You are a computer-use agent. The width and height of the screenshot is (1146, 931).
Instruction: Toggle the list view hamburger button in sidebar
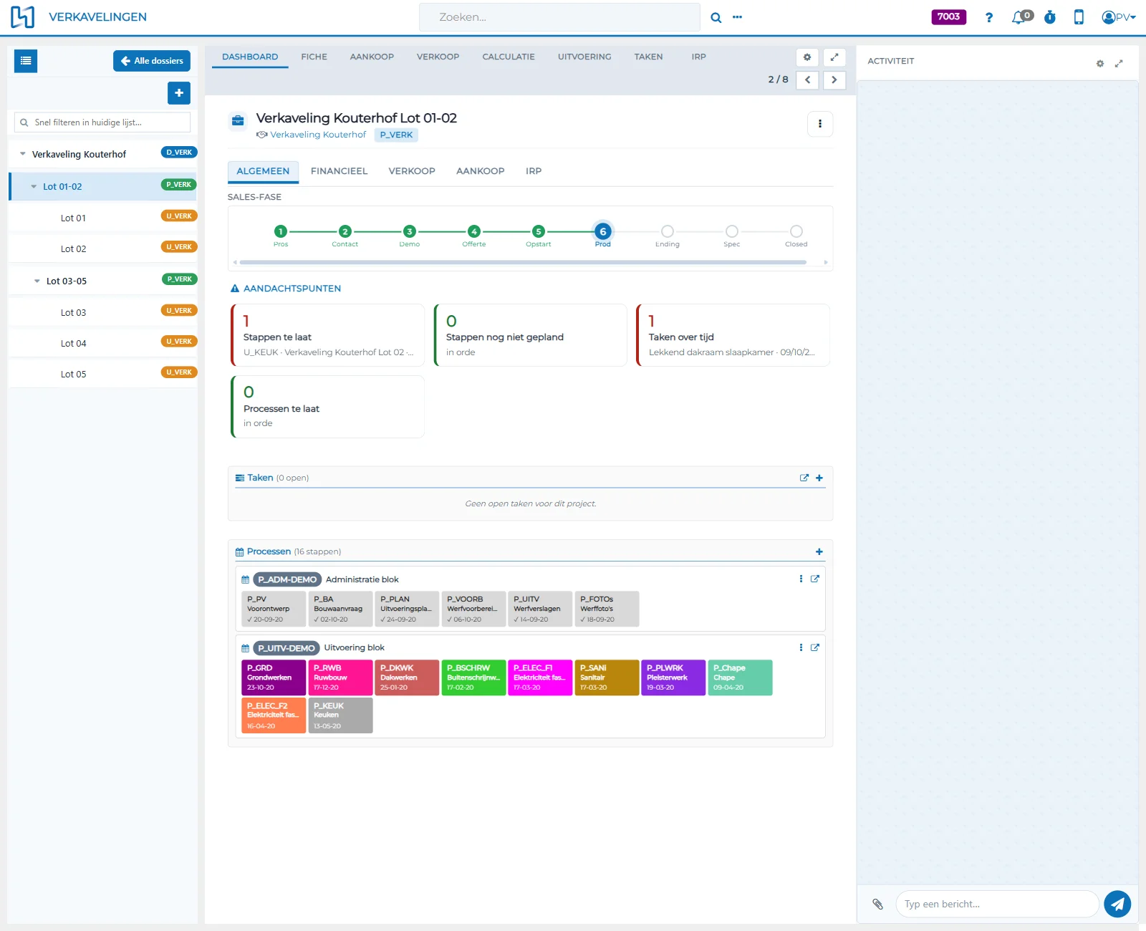[x=26, y=61]
